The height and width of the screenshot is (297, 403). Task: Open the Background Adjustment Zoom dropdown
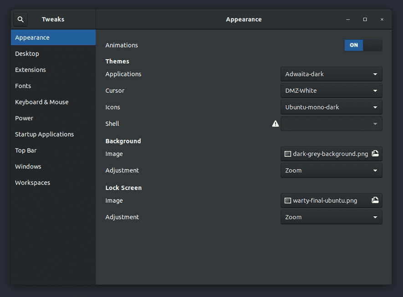[332, 170]
